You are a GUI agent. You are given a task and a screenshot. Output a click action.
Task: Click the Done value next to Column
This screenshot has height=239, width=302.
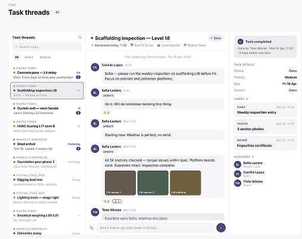pos(293,90)
